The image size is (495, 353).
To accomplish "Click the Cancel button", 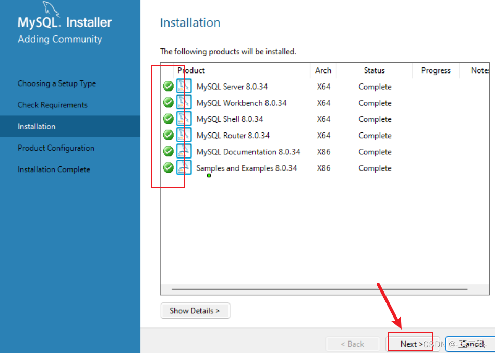I will [x=470, y=344].
